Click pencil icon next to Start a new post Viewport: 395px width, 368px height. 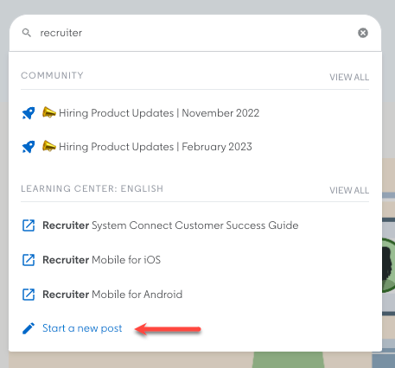[x=29, y=328]
